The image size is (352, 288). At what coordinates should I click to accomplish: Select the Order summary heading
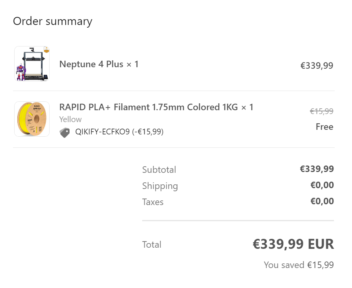53,21
